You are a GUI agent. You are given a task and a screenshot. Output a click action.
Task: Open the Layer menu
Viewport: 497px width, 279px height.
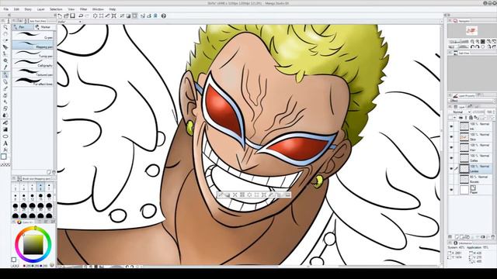(41, 9)
